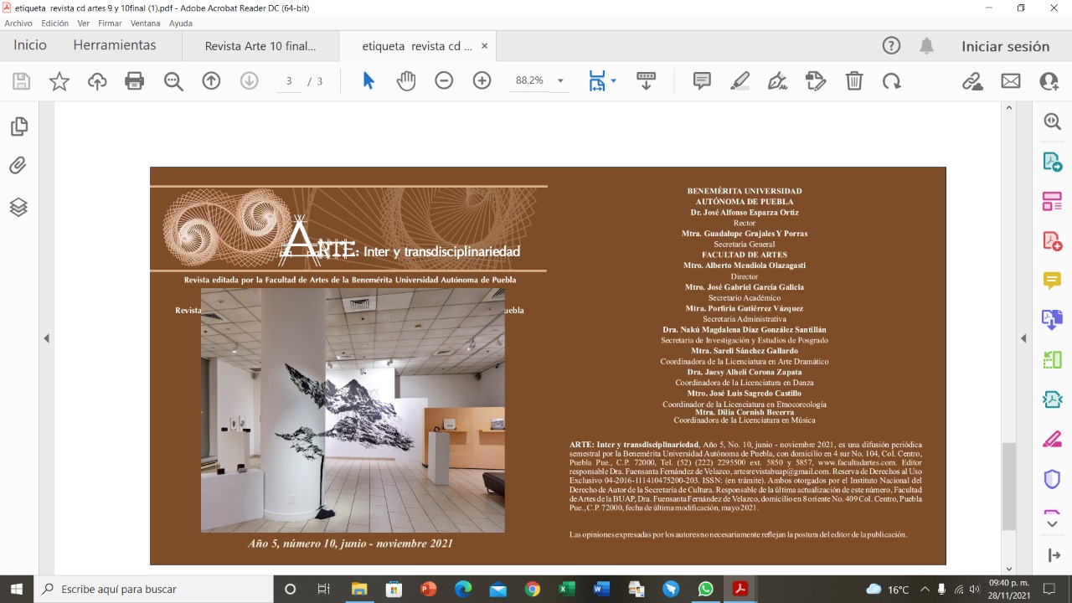Viewport: 1072px width, 603px height.
Task: Share a link to the file
Action: click(x=972, y=81)
